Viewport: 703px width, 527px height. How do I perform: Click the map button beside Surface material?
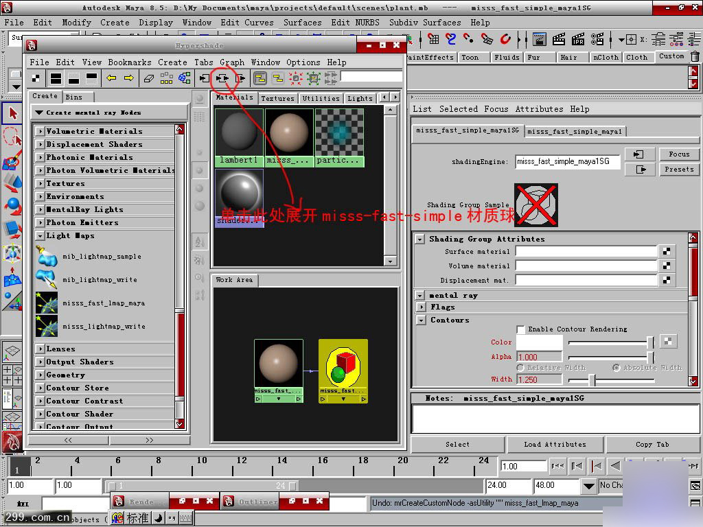[x=666, y=252]
